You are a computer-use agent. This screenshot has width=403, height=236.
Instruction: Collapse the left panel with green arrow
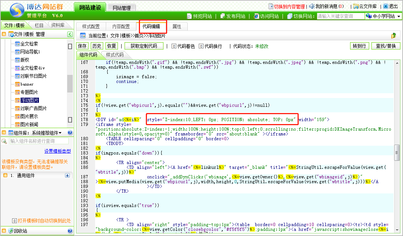pyautogui.click(x=70, y=34)
